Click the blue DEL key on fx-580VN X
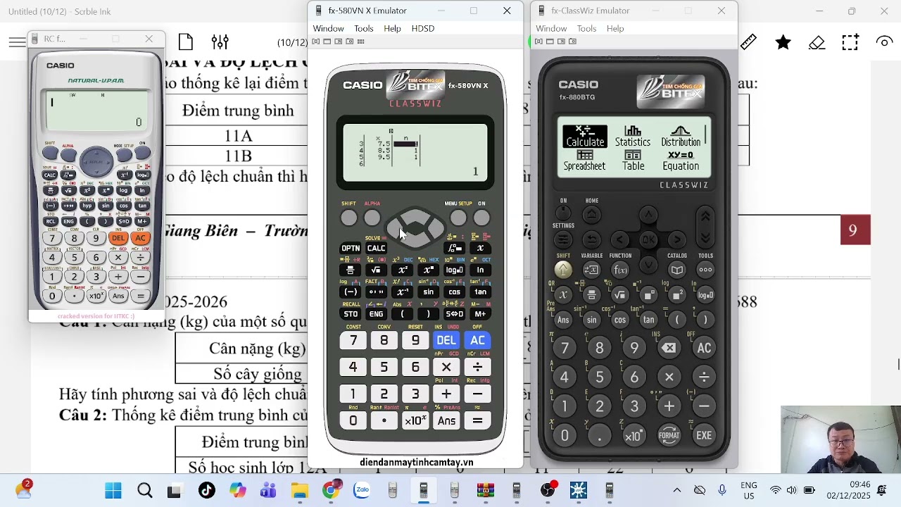The image size is (901, 507). click(446, 340)
